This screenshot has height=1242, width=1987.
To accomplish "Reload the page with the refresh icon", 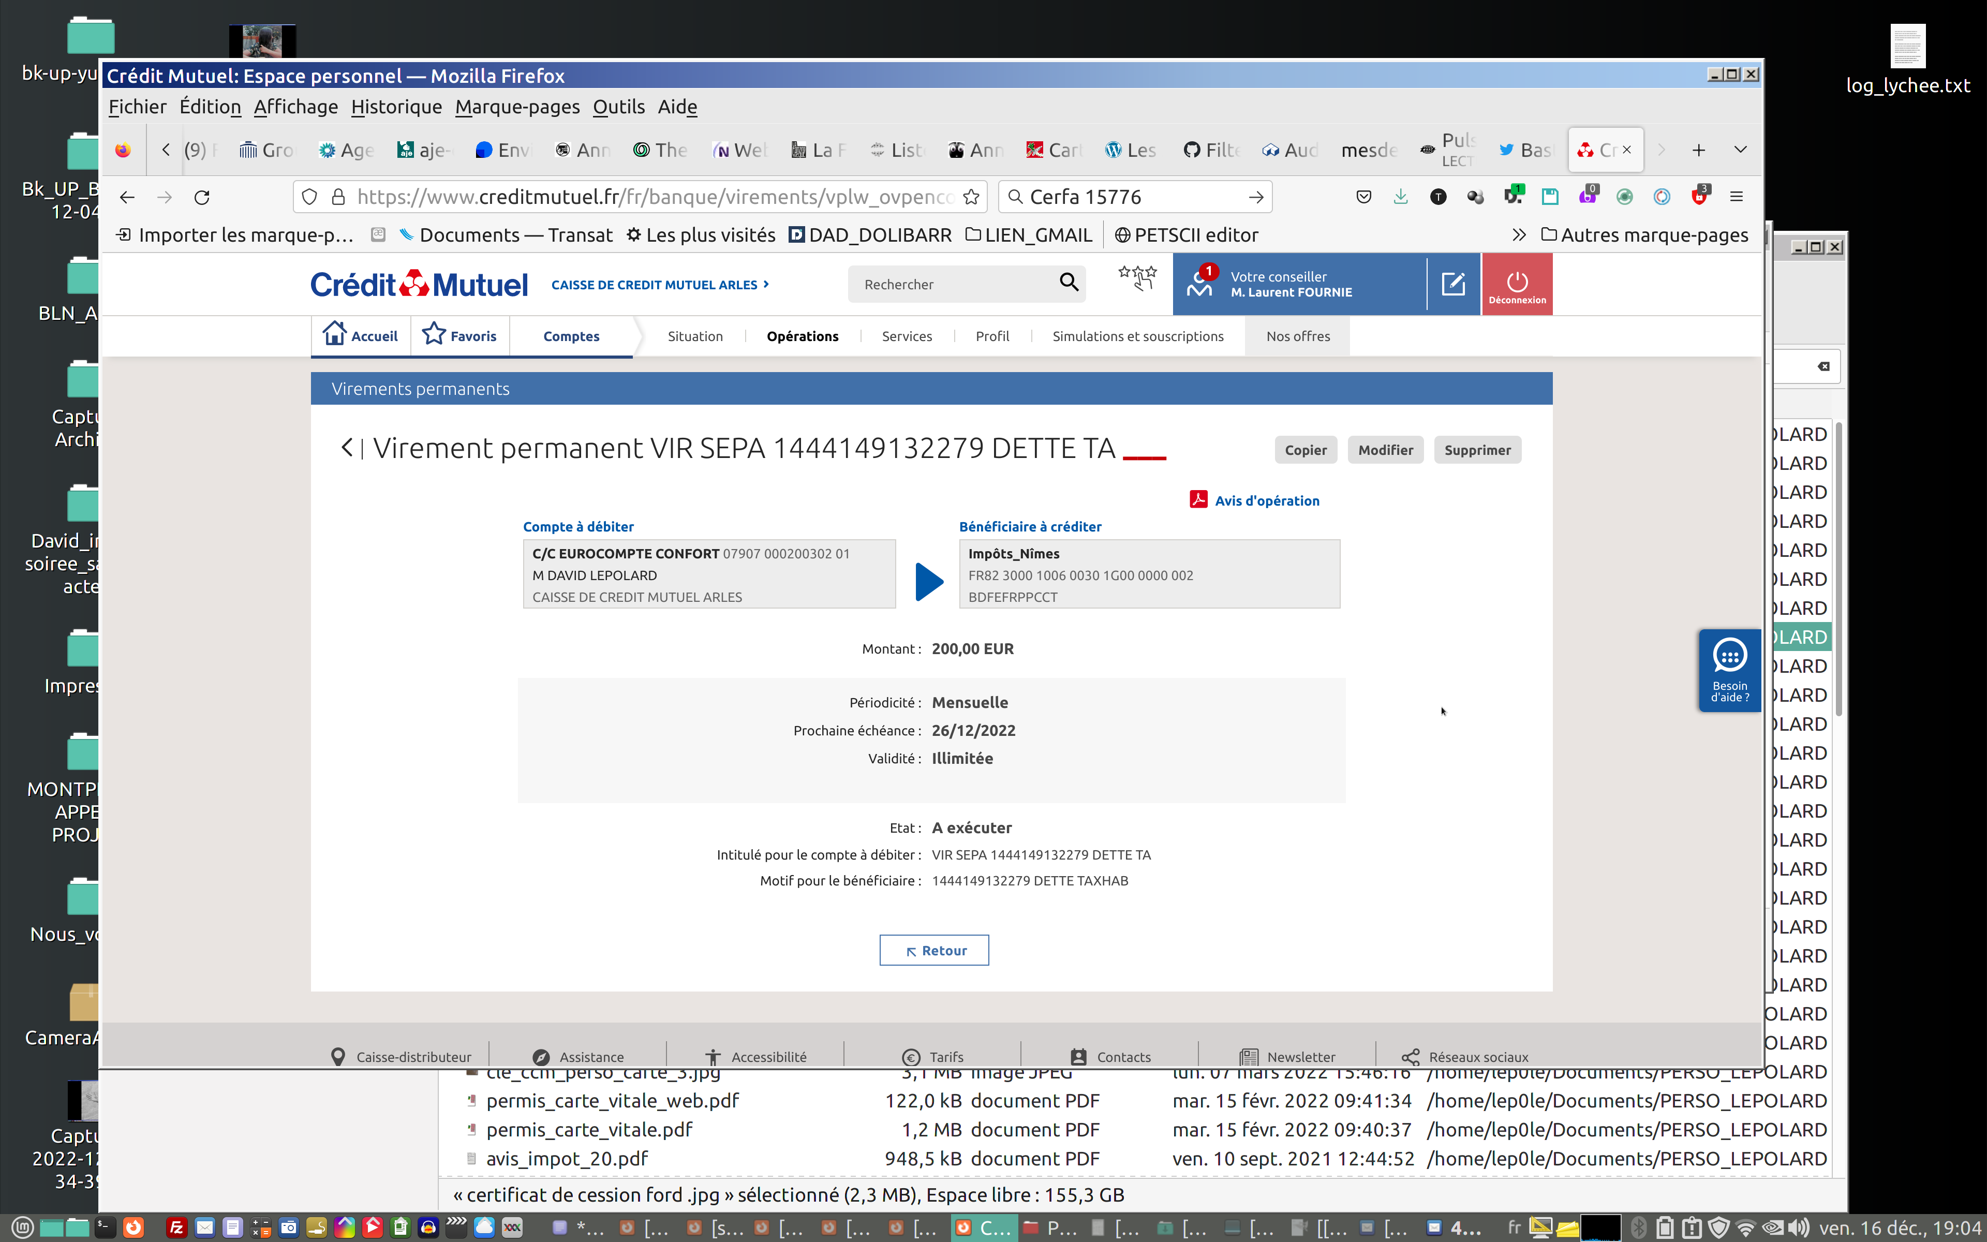I will (202, 197).
